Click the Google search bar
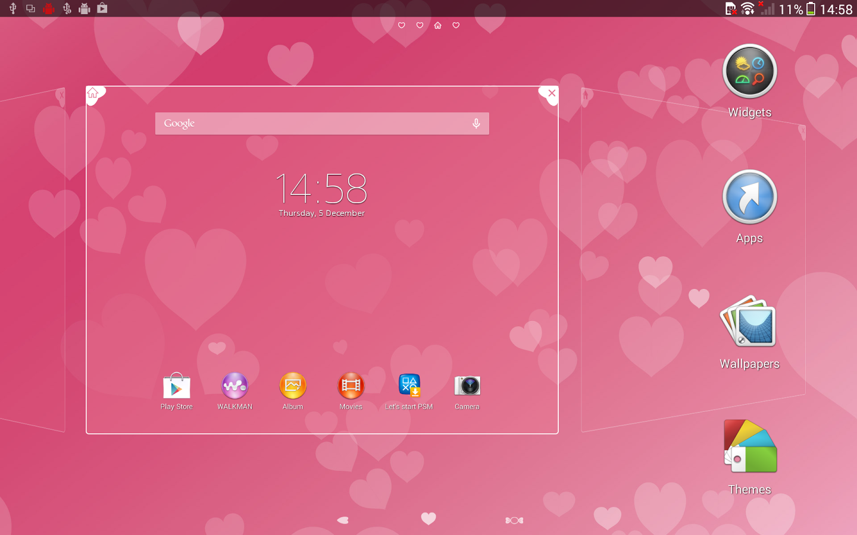Screen dimensions: 857x535 pyautogui.click(x=322, y=124)
